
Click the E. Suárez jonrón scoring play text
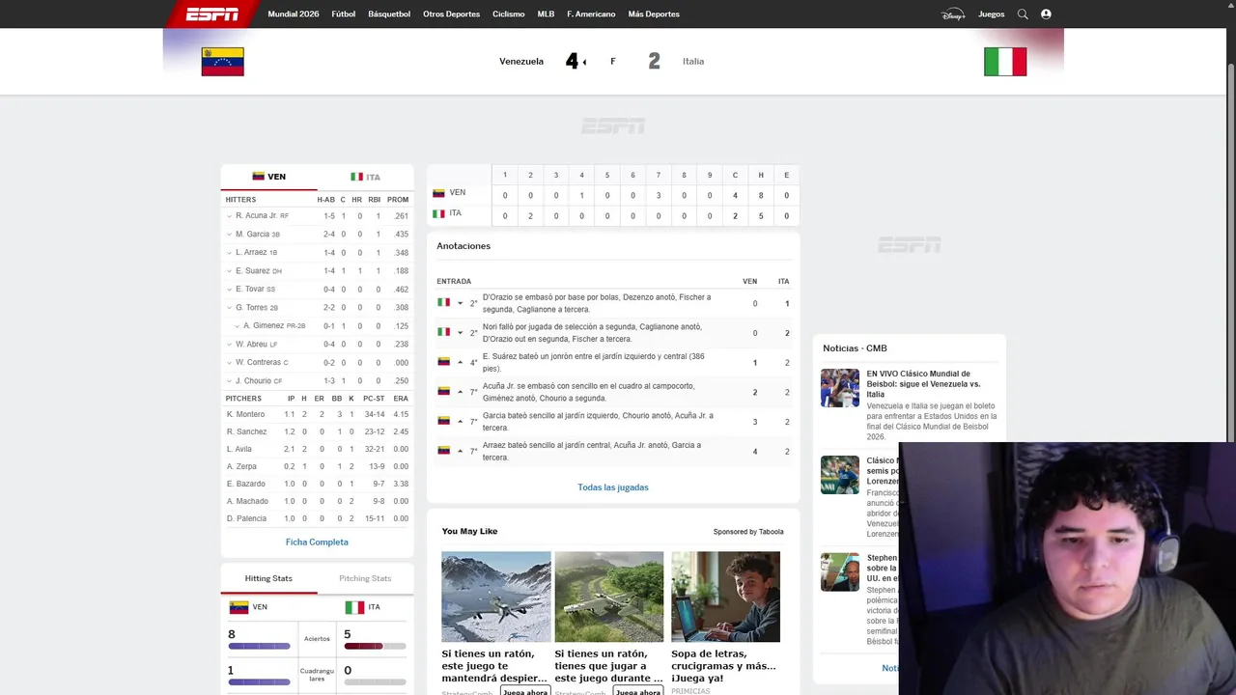(594, 363)
